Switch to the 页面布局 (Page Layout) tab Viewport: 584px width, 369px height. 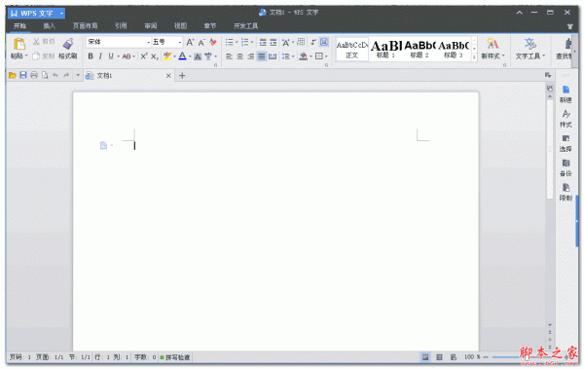tap(85, 25)
